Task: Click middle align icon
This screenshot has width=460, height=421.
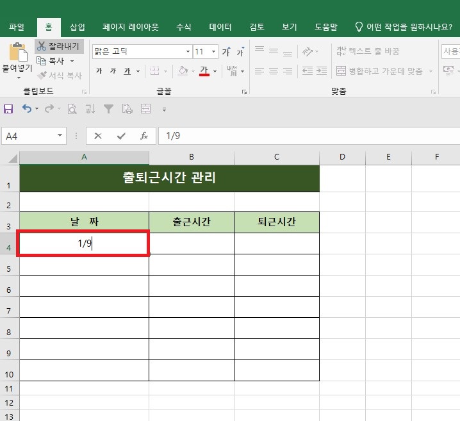Action: pos(274,52)
